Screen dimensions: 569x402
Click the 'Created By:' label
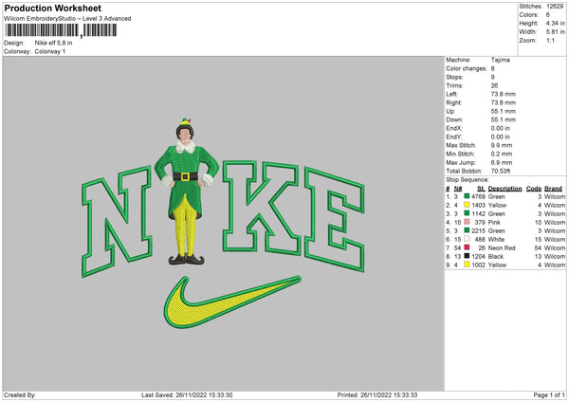tap(20, 394)
